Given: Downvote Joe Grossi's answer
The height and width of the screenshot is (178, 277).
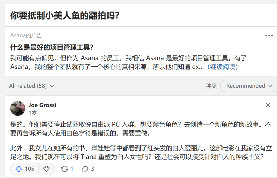Looking at the screenshot, I should 46,169.
